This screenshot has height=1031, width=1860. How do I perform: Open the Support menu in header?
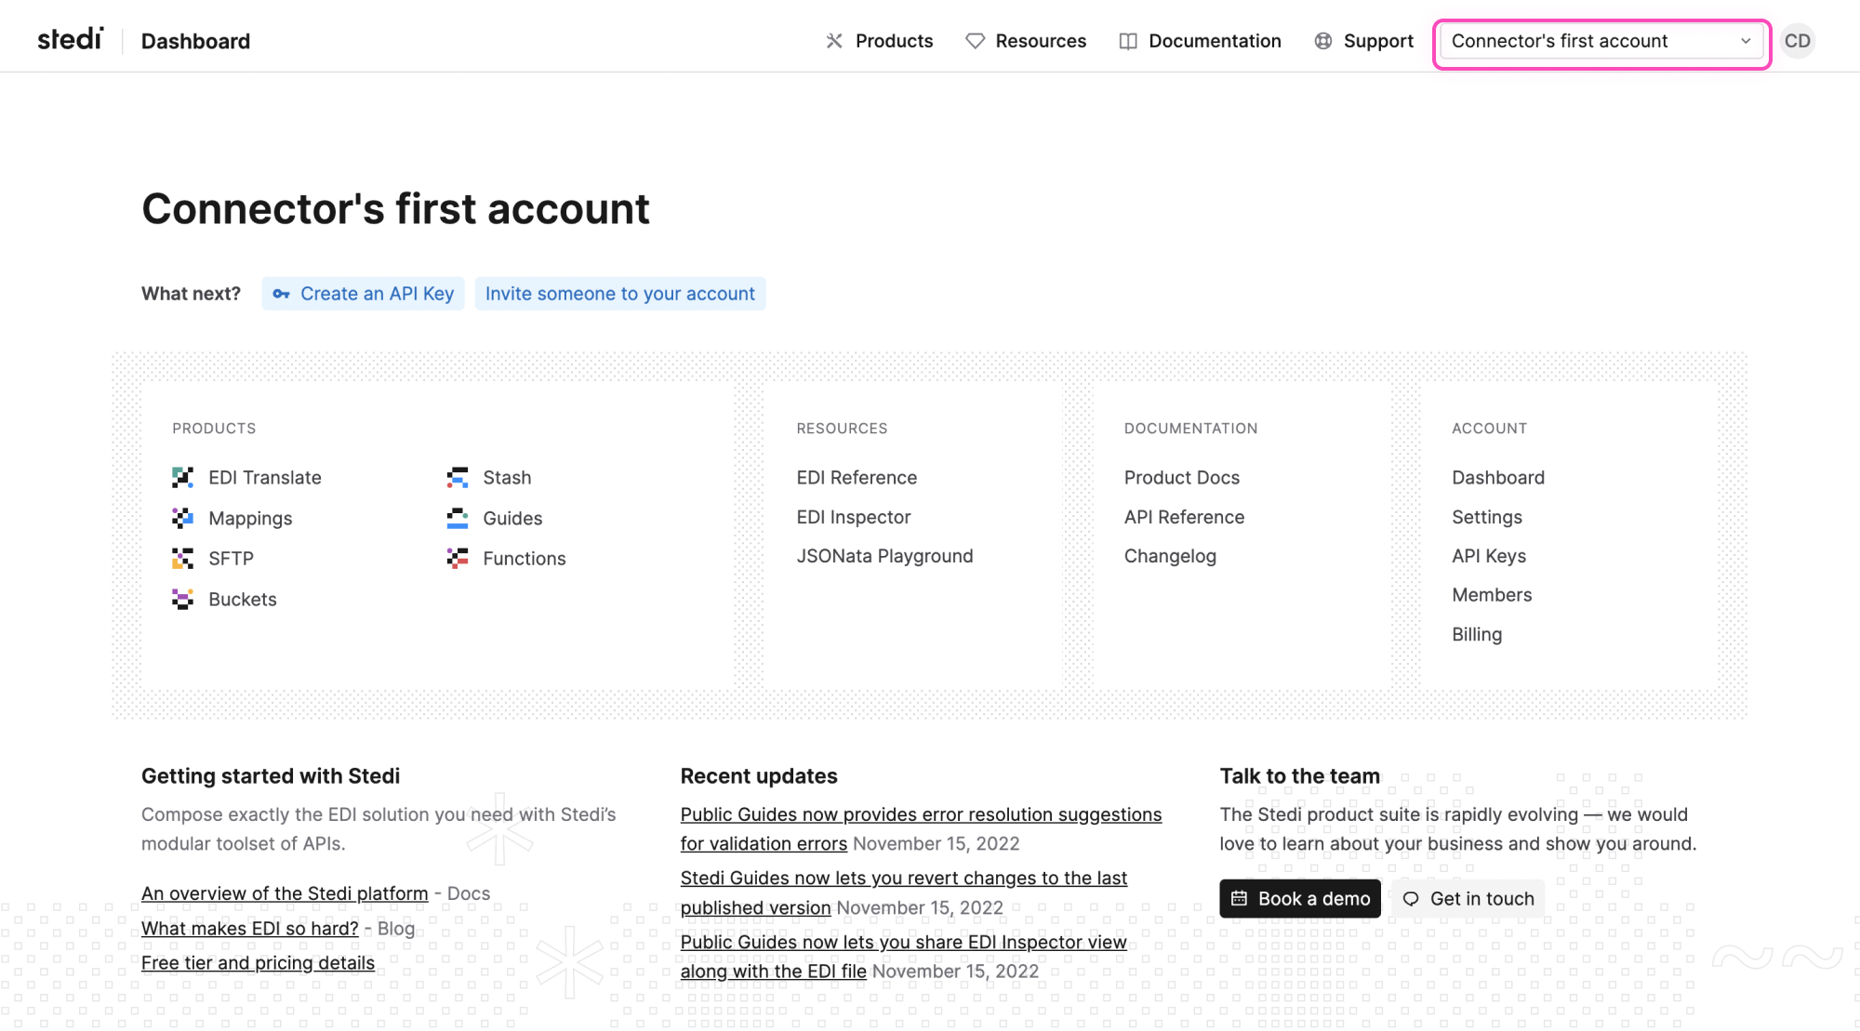point(1363,41)
